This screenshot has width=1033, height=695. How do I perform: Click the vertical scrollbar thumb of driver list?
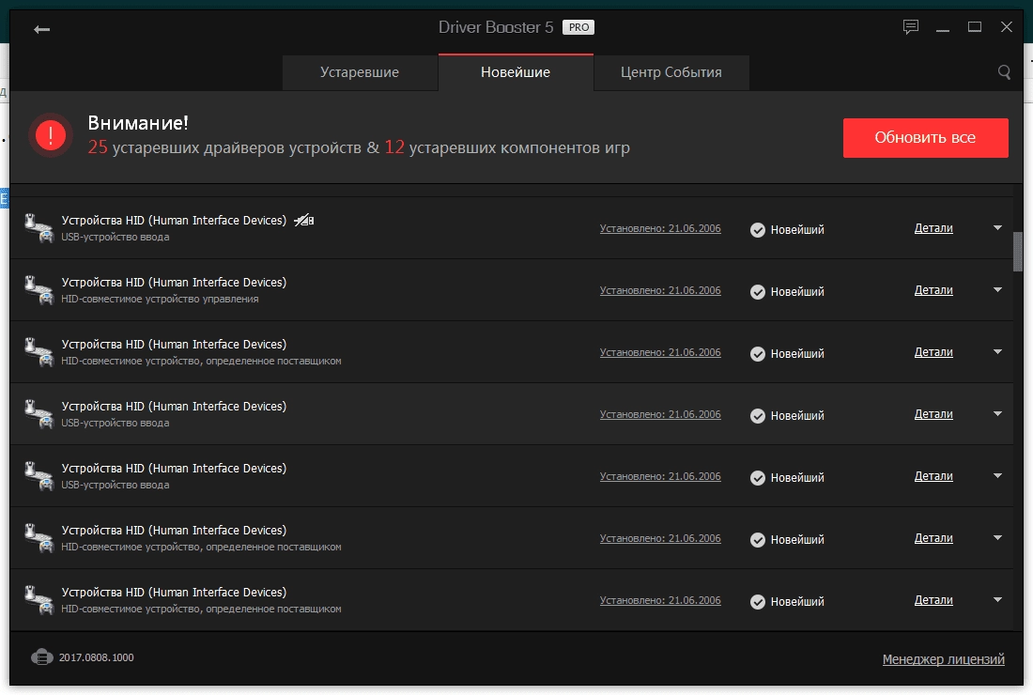pyautogui.click(x=1018, y=251)
